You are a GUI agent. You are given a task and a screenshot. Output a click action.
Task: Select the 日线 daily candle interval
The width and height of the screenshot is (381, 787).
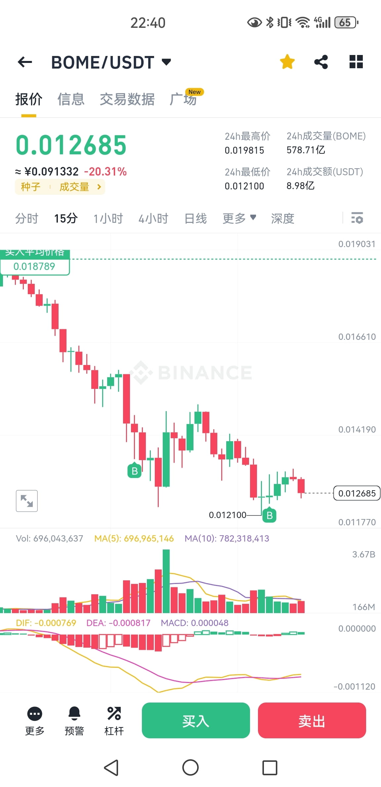195,219
